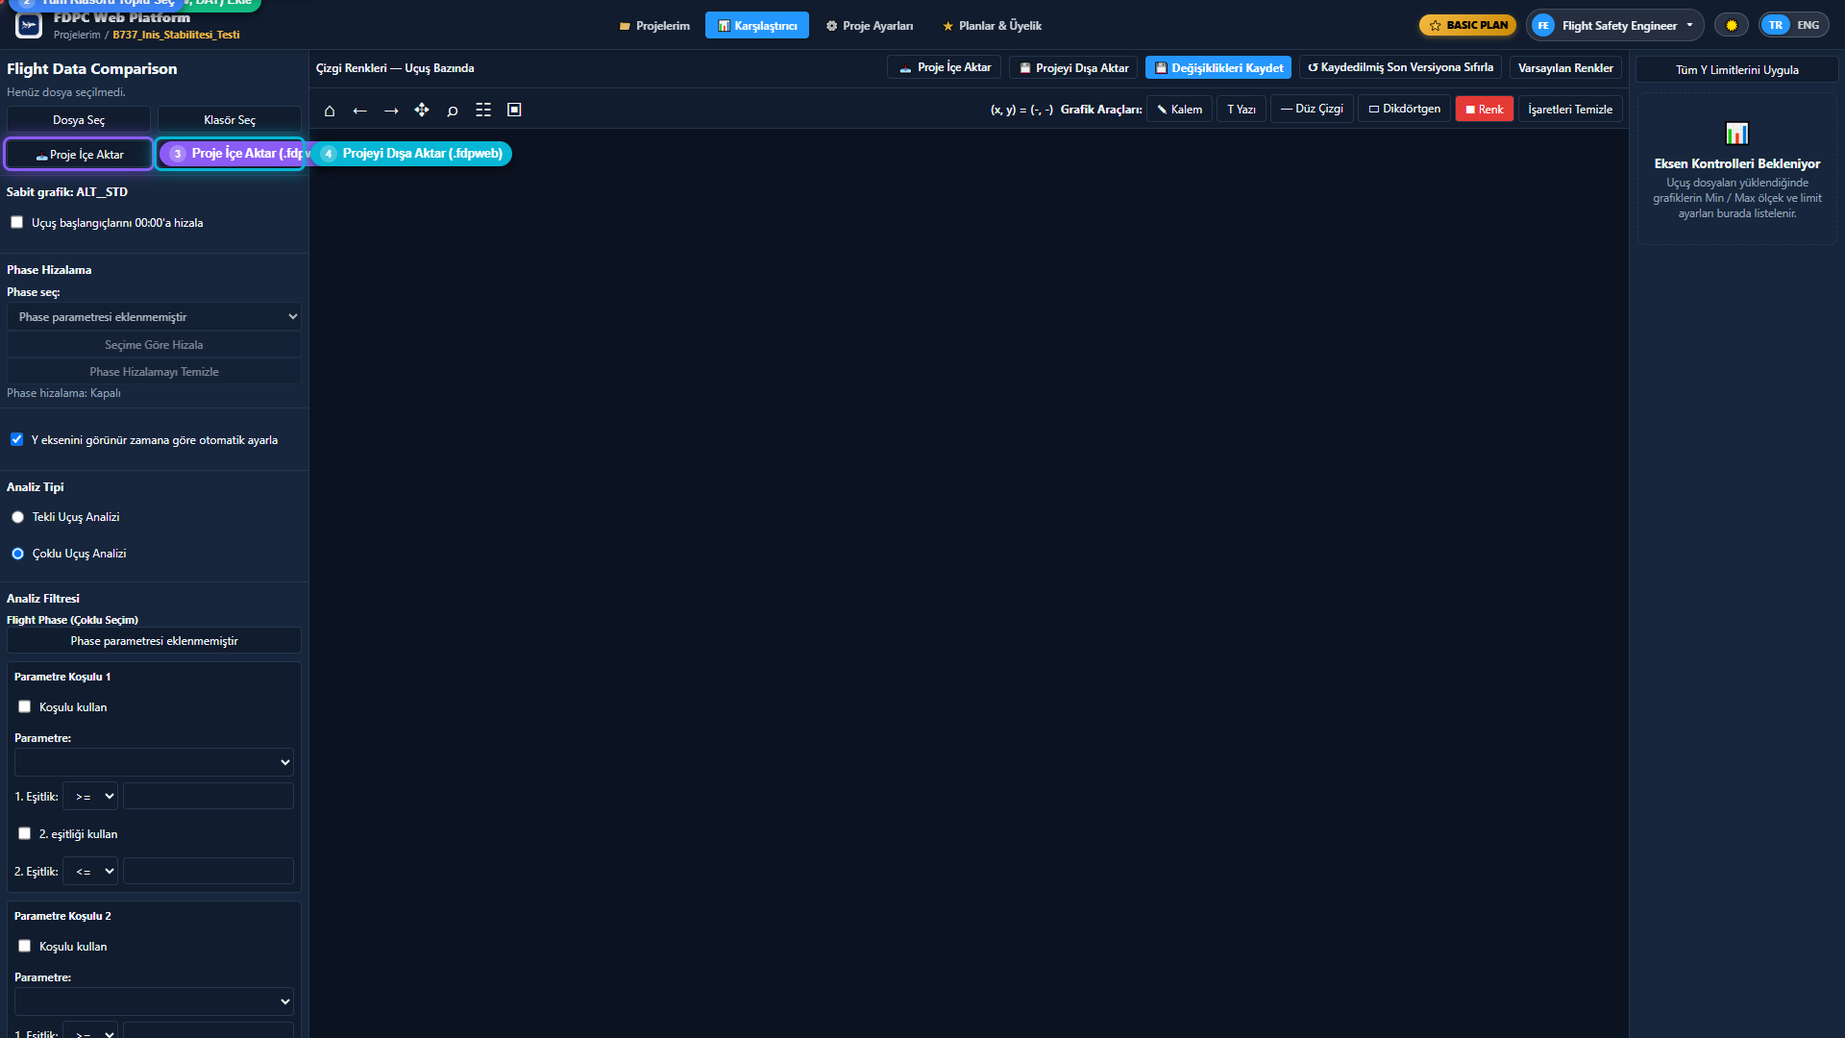Switch to the Karşılaştırıcı tab
This screenshot has width=1845, height=1038.
coord(757,26)
